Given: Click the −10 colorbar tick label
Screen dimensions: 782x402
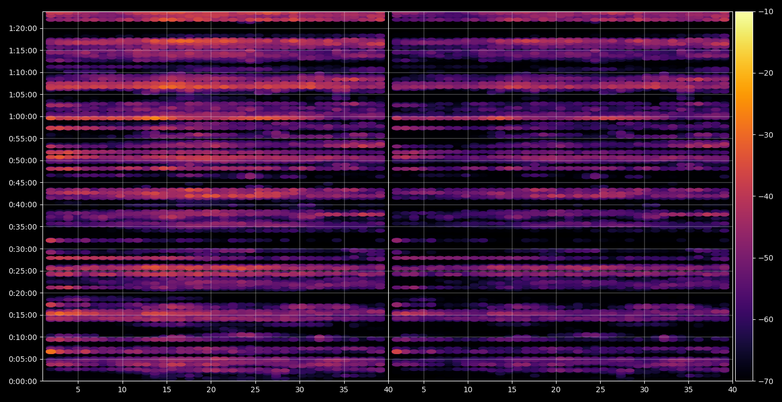Looking at the screenshot, I should point(766,12).
